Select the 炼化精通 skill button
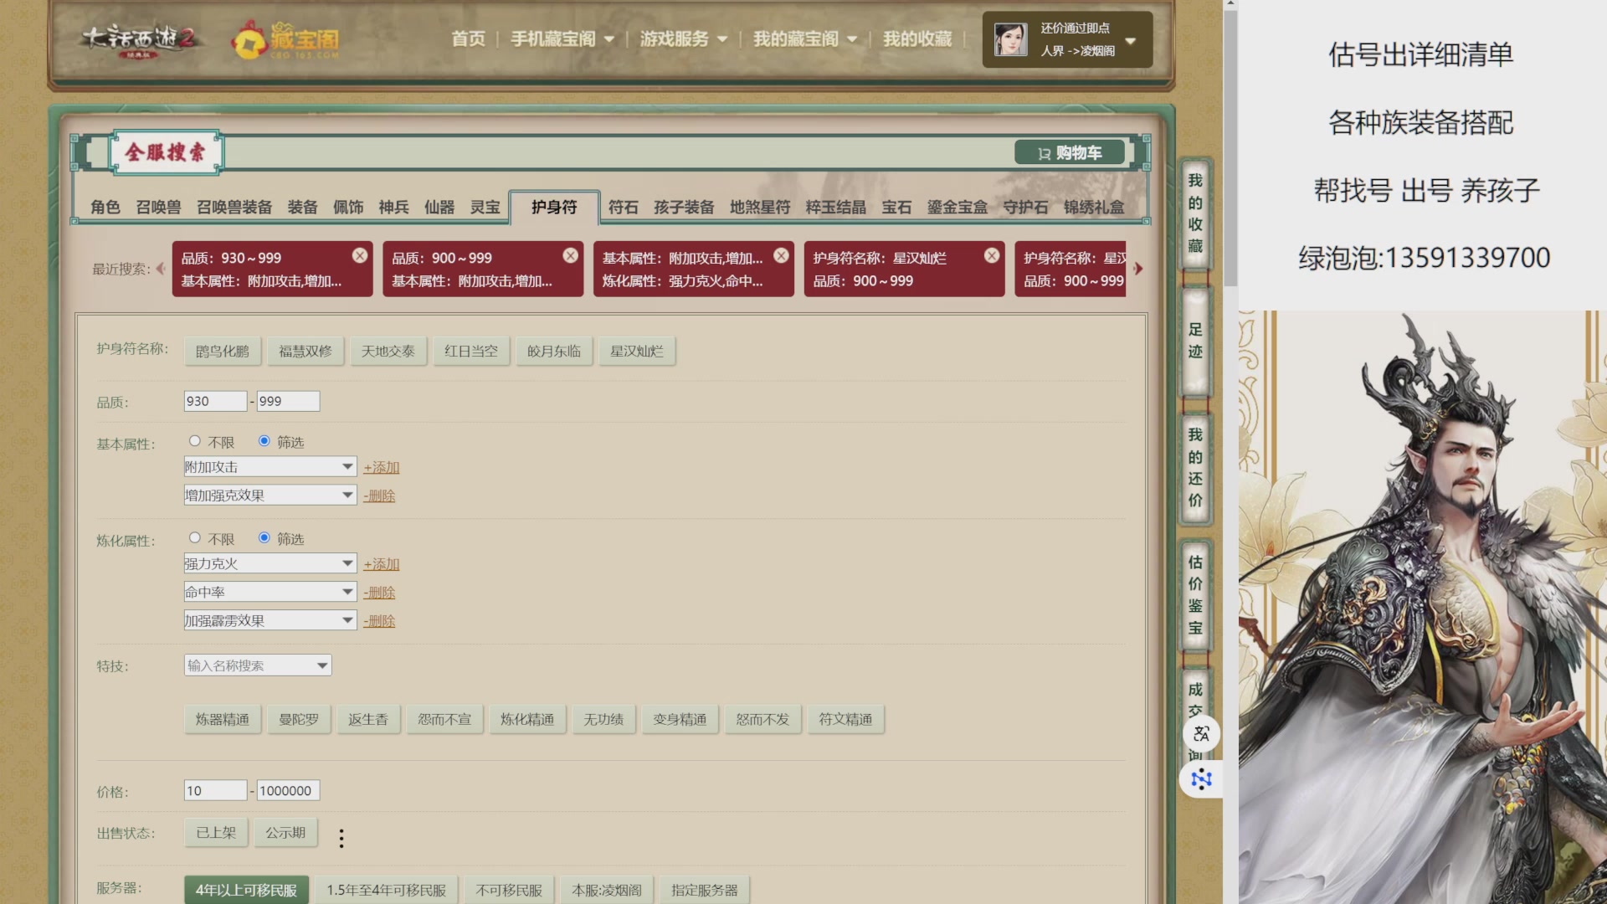Screen dimensions: 1607x904 pyautogui.click(x=527, y=720)
